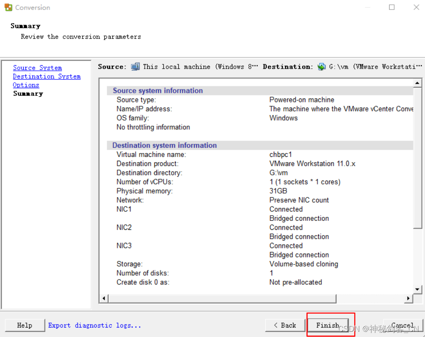The height and width of the screenshot is (337, 425).
Task: Click Finish to start conversion
Action: click(328, 325)
